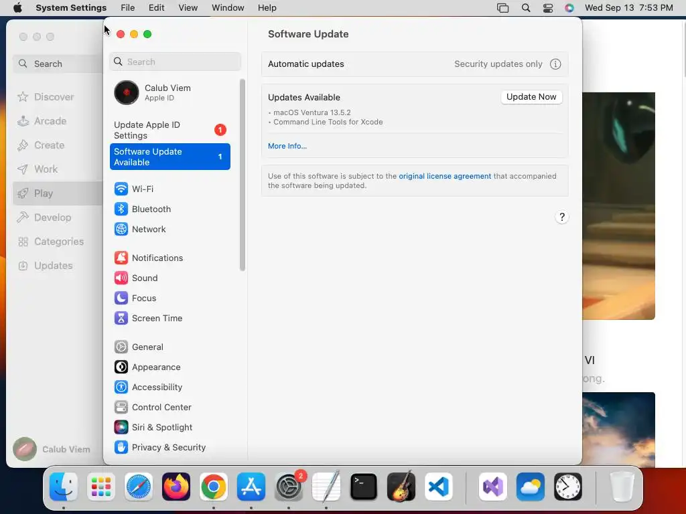Click the menu bar date and time
686x514 pixels.
[628, 8]
